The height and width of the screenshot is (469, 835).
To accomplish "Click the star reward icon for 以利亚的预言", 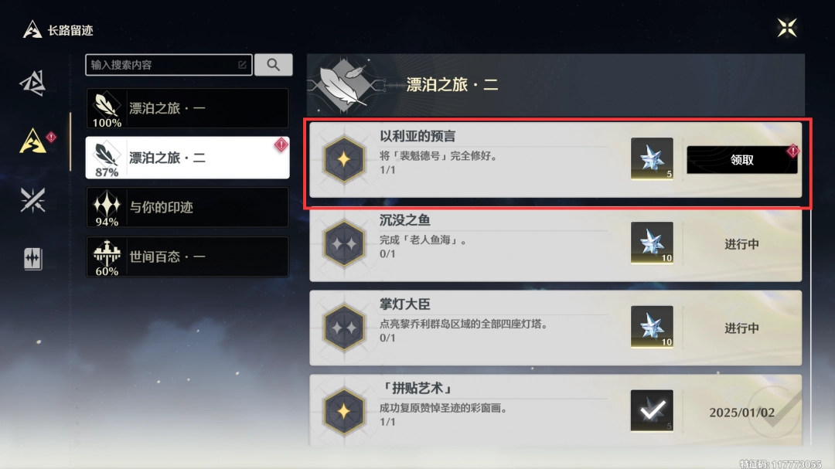I will (x=652, y=158).
